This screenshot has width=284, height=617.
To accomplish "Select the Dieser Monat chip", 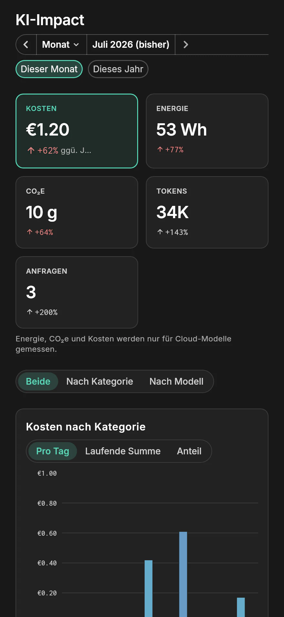I will pyautogui.click(x=49, y=69).
